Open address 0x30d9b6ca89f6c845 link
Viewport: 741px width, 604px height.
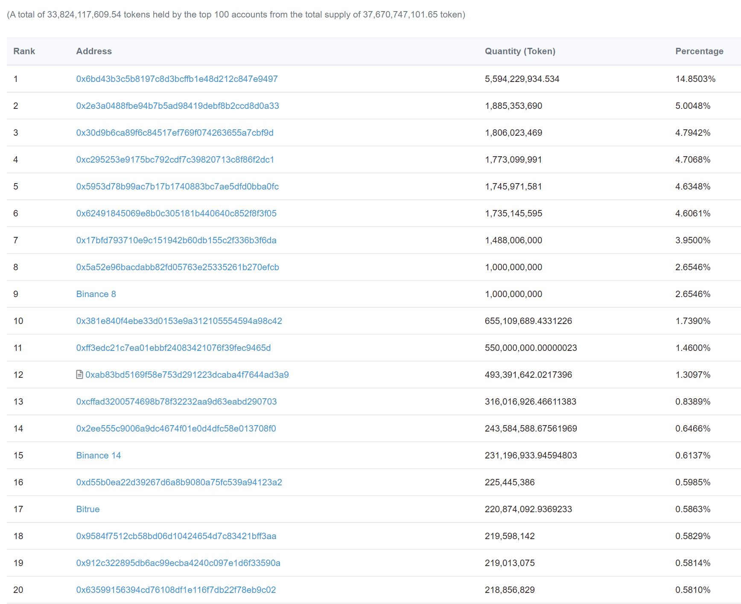click(175, 133)
